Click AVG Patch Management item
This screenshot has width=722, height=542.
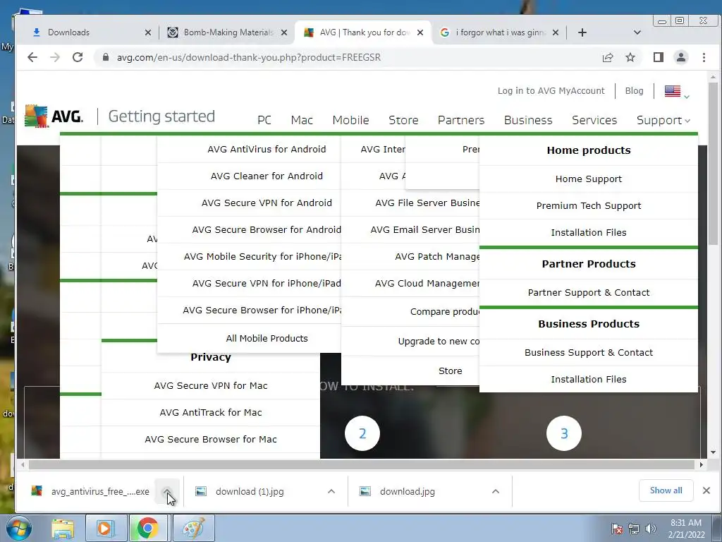tap(437, 256)
